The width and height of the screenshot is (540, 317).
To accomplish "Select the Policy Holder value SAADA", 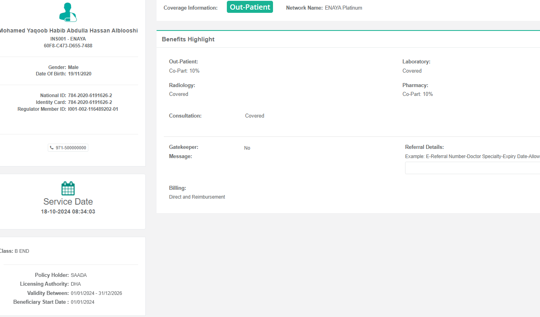I will point(79,275).
